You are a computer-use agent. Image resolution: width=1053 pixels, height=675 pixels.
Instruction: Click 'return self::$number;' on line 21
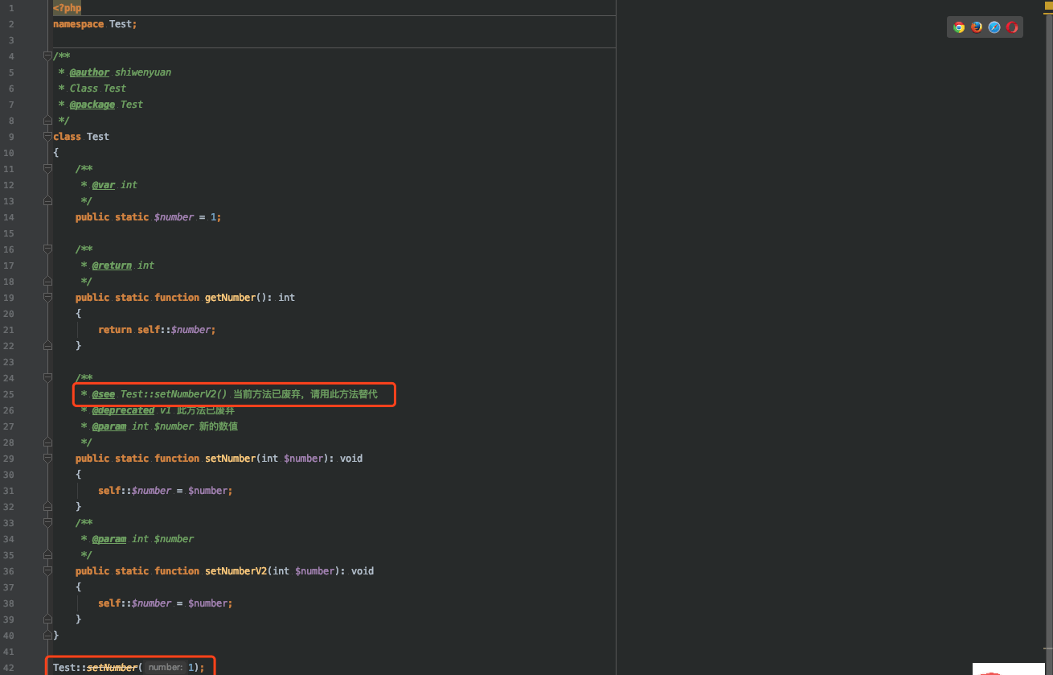coord(157,330)
